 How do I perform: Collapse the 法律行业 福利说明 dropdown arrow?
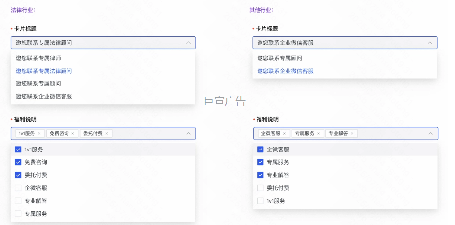tap(189, 133)
